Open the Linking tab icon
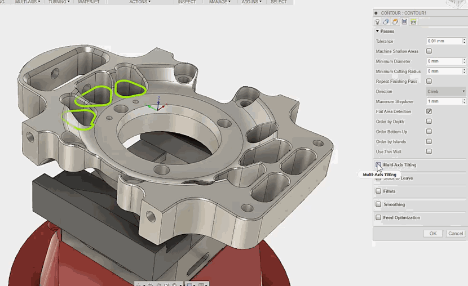This screenshot has height=286, width=468. pyautogui.click(x=413, y=22)
